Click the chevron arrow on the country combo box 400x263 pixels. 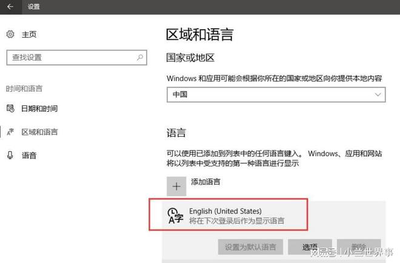pos(378,95)
